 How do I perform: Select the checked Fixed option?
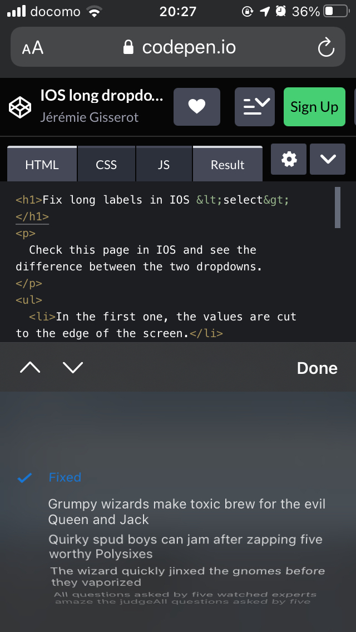tap(65, 477)
